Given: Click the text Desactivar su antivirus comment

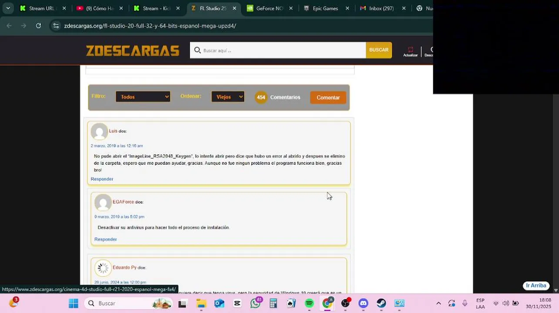Looking at the screenshot, I should (163, 227).
